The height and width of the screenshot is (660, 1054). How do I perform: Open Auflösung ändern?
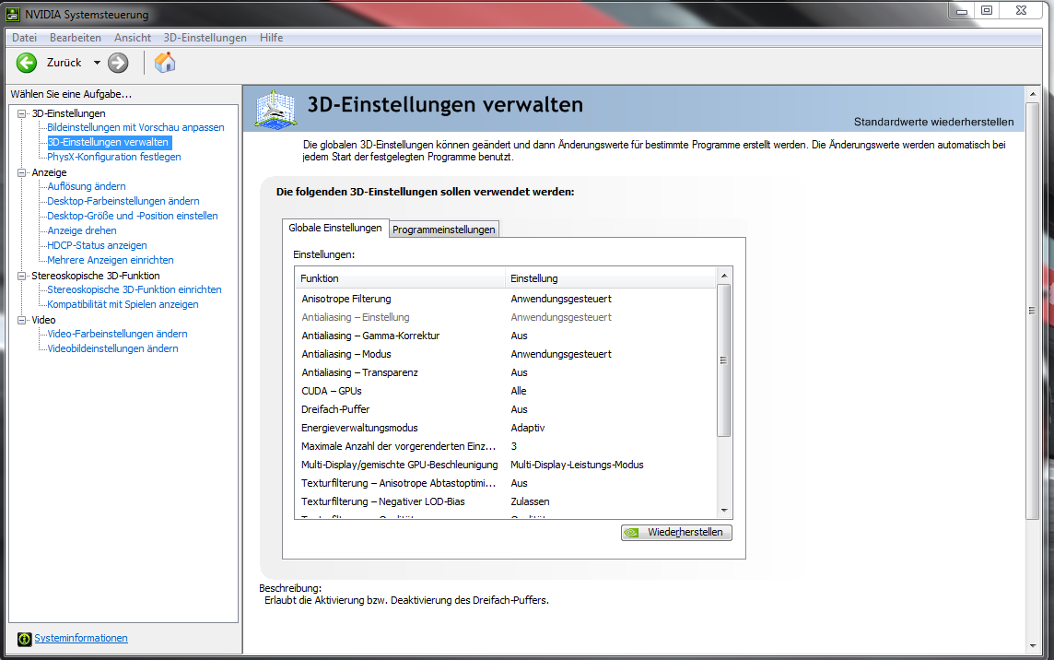click(87, 186)
